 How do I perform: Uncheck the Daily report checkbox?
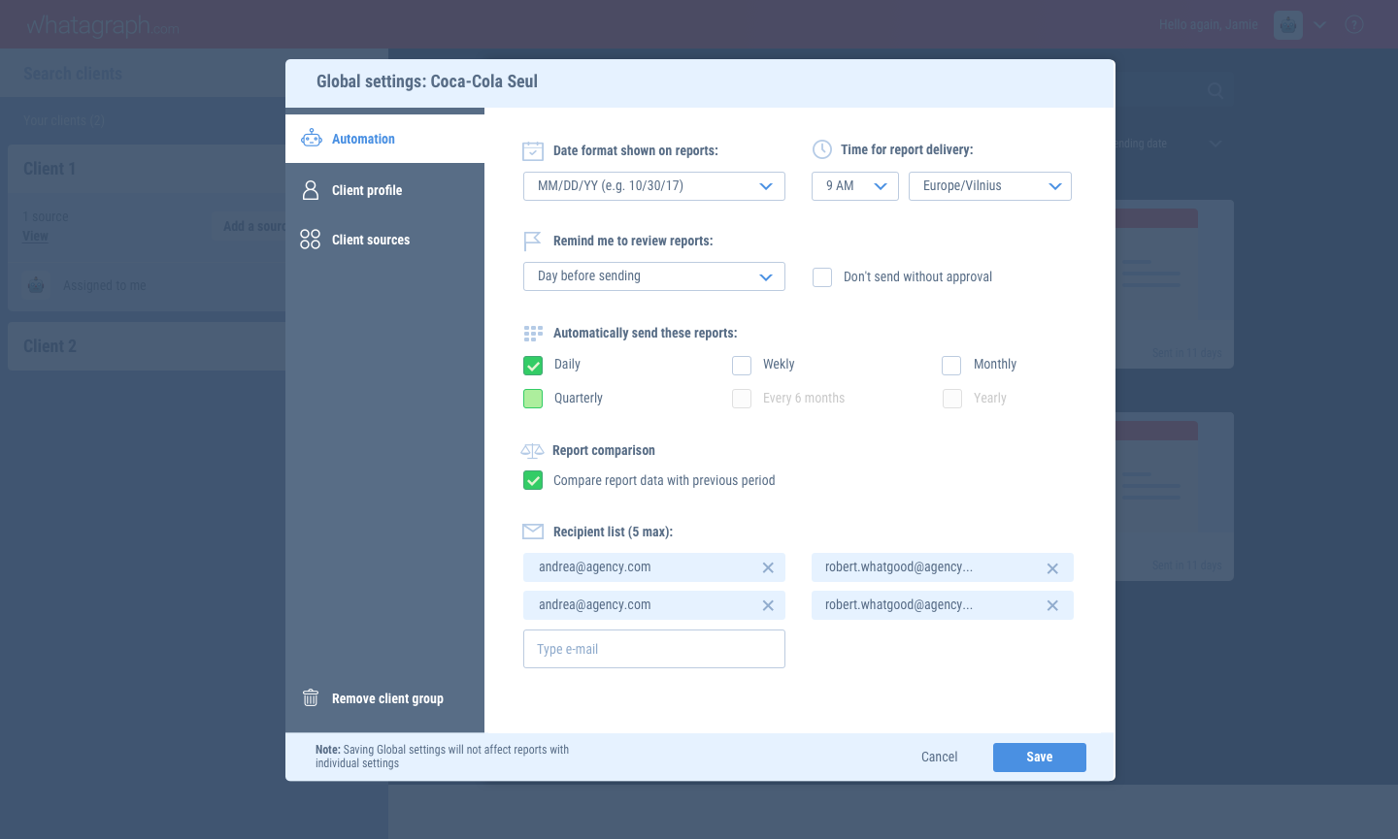pos(533,366)
